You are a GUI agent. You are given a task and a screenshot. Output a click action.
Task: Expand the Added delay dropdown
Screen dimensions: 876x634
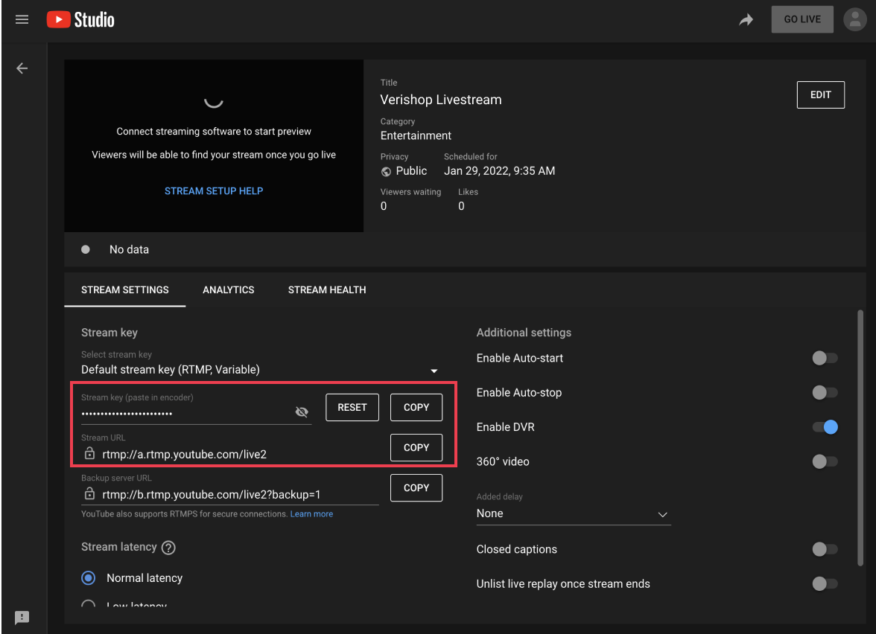(x=574, y=513)
